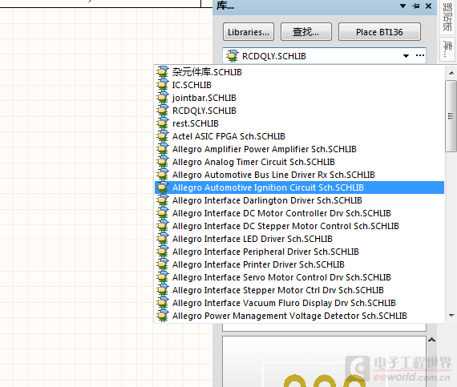Select Allegro Interface Peripheral Driver Sch.SCHLIB
The width and height of the screenshot is (457, 387).
[299, 252]
